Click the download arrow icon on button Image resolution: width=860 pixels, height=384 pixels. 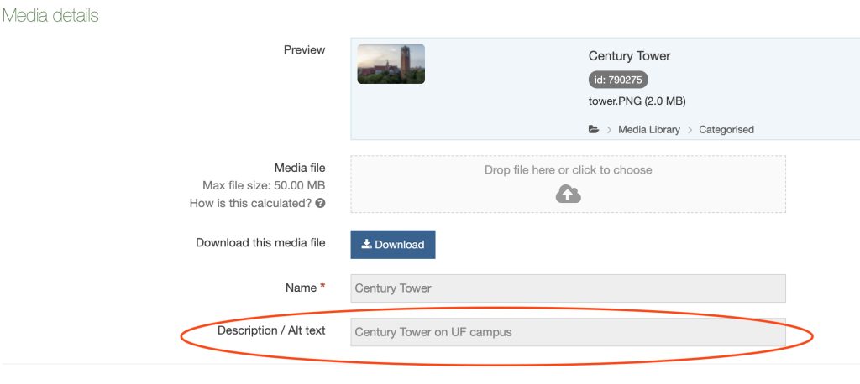coord(366,245)
